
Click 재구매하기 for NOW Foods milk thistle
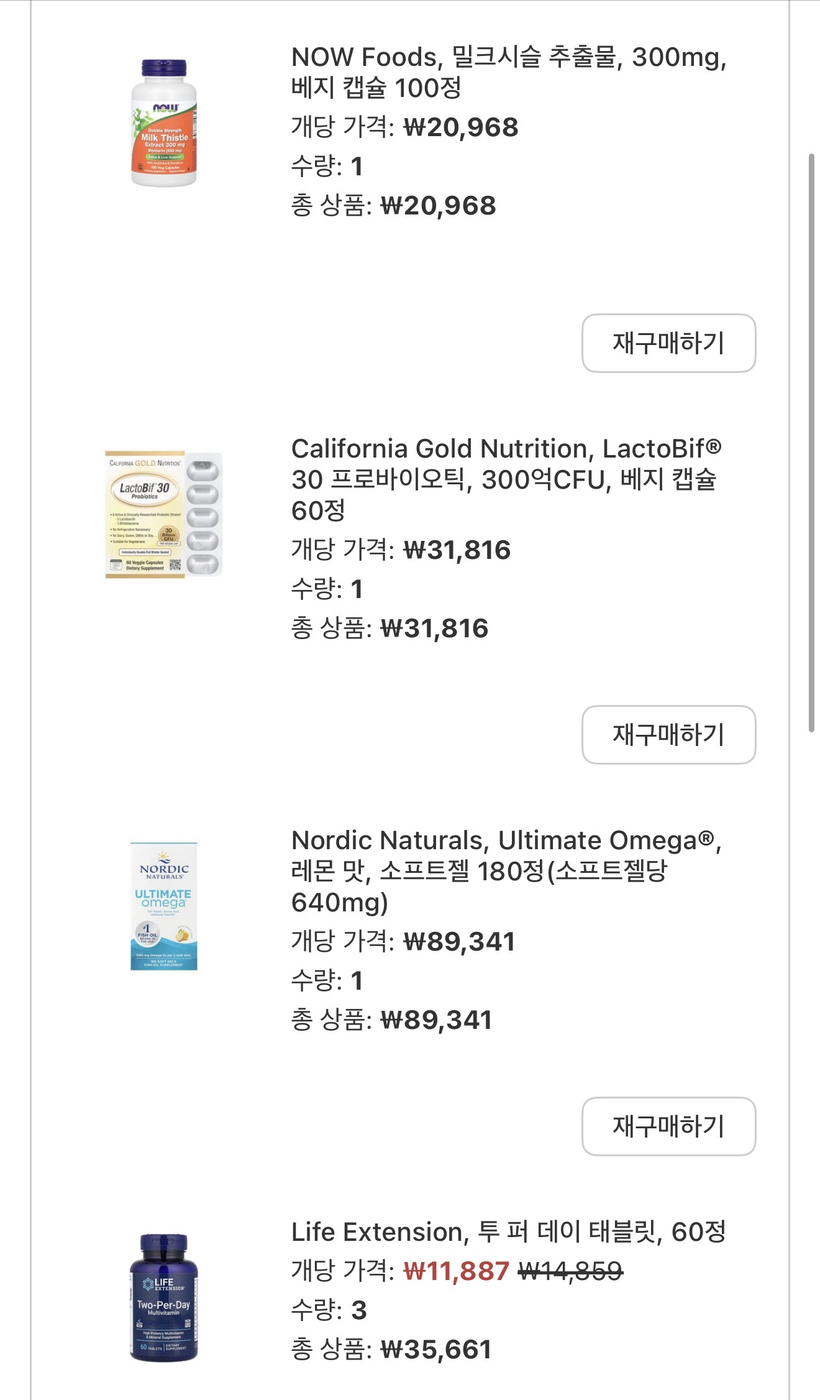point(668,343)
